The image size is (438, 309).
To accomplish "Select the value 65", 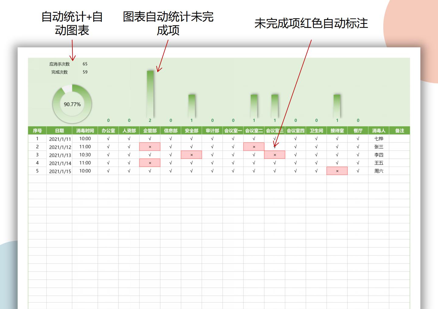I will [85, 64].
